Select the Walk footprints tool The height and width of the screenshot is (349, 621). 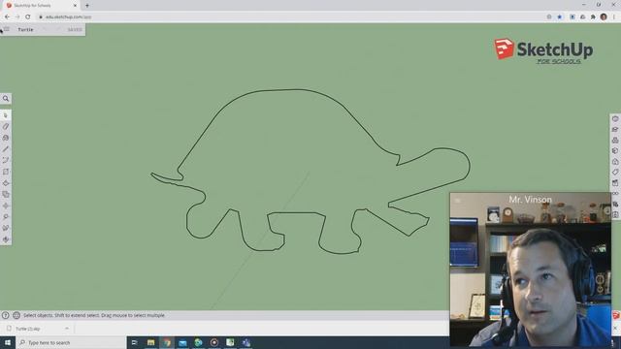click(x=6, y=228)
